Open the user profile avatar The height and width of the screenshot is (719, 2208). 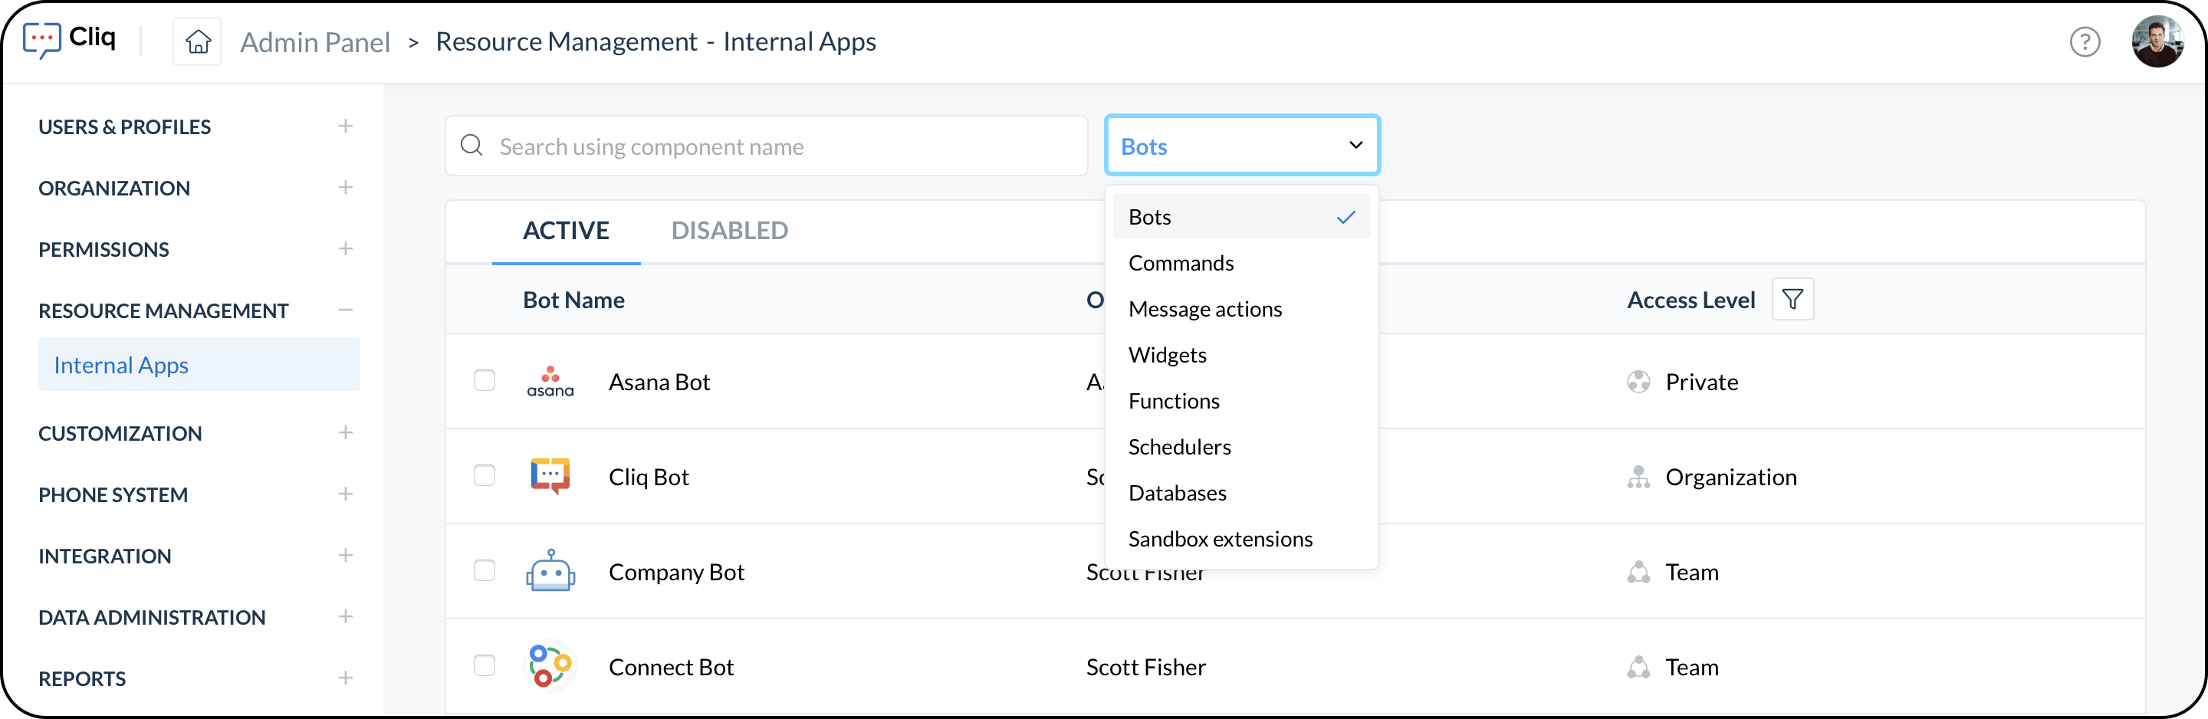coord(2157,41)
